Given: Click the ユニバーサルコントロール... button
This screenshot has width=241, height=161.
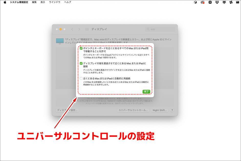Looking at the screenshot, I should click(133, 110).
